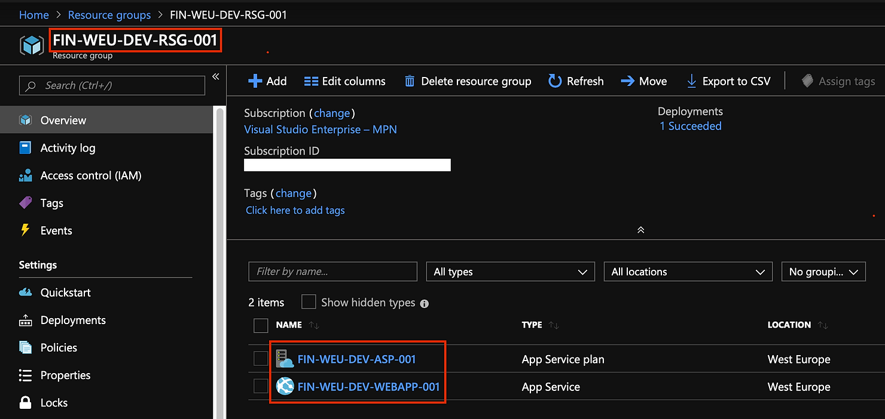Focus the Filter by name field

332,272
